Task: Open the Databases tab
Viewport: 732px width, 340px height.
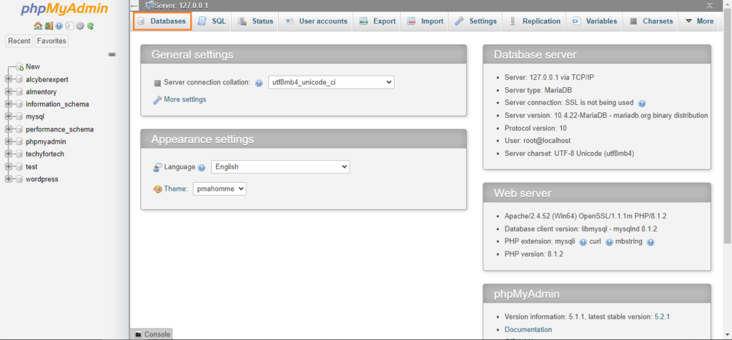Action: coord(162,21)
